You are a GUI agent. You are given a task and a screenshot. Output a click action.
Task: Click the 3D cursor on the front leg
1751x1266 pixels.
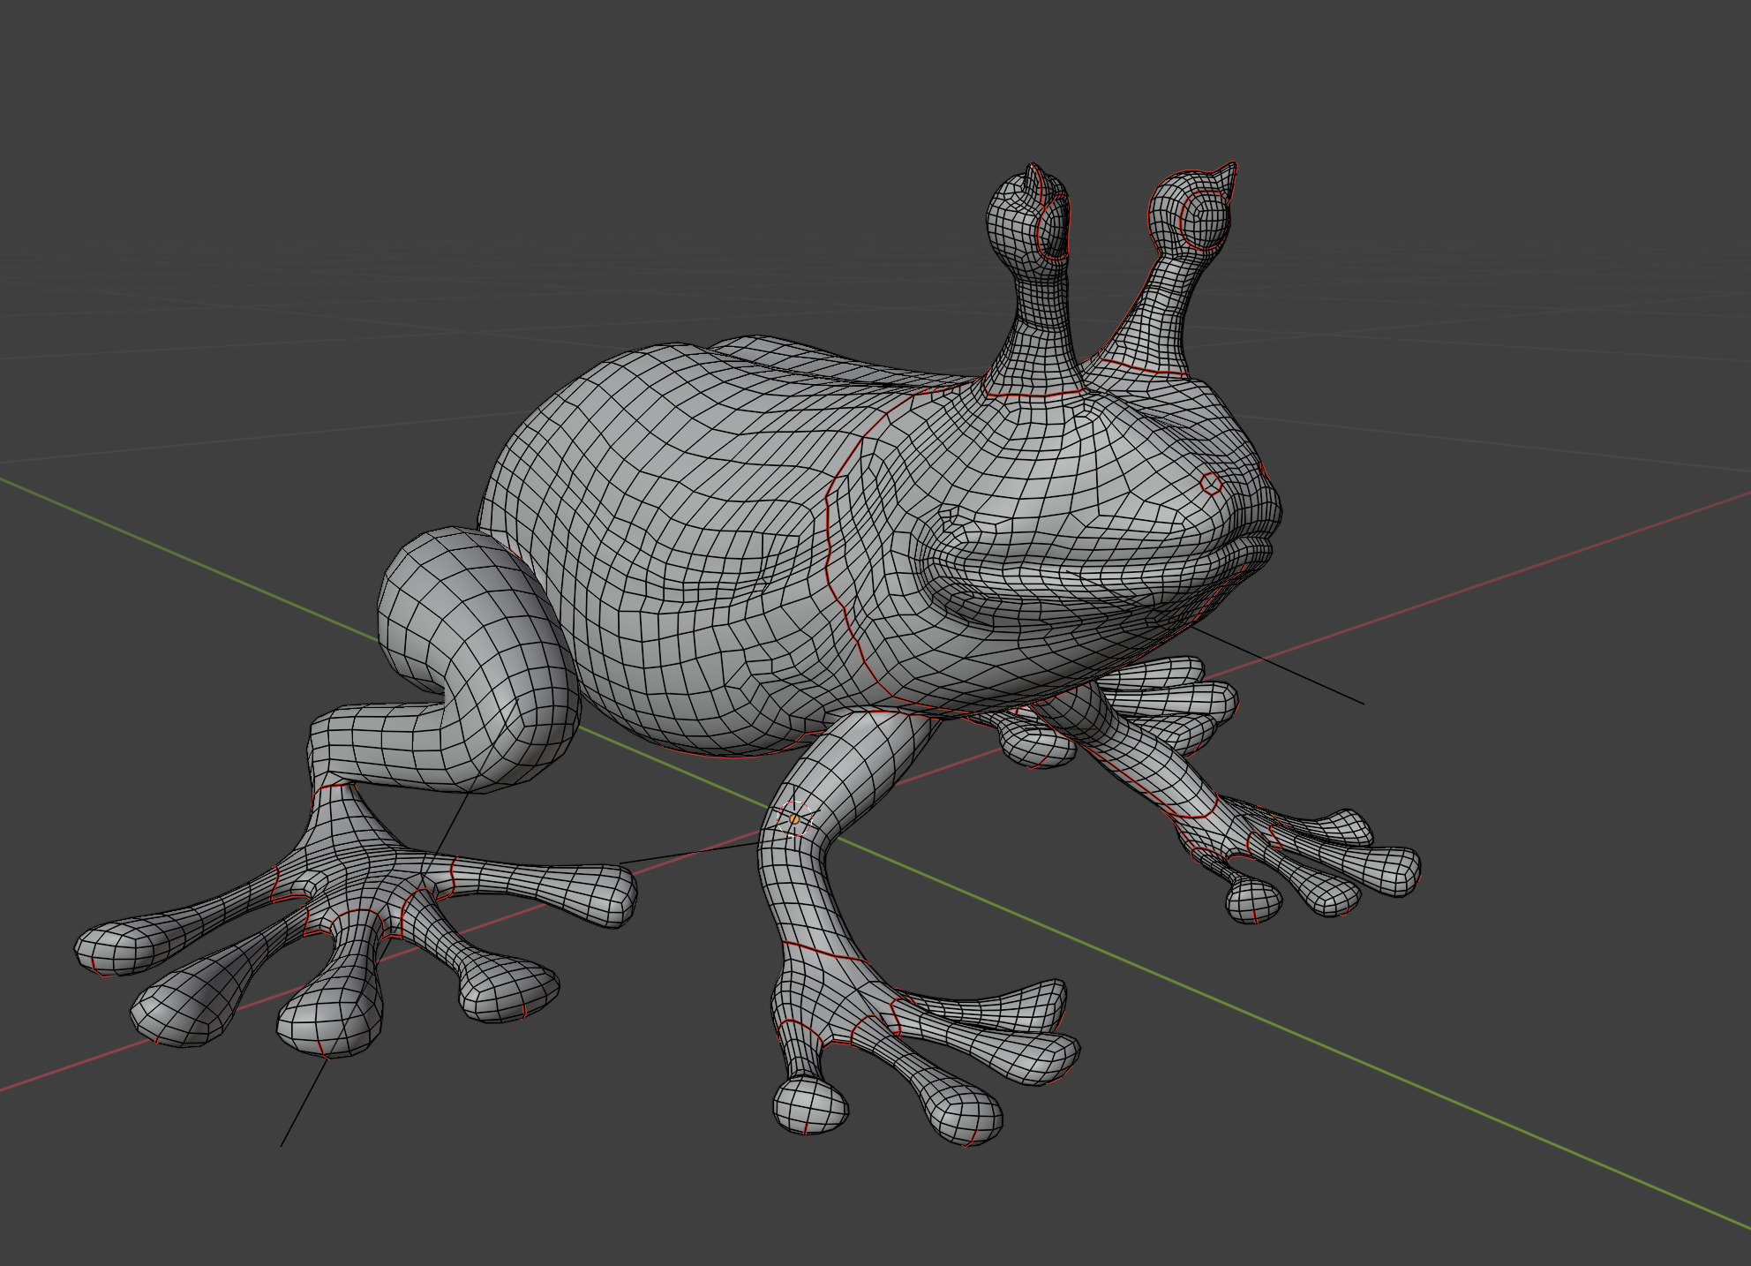click(x=794, y=820)
